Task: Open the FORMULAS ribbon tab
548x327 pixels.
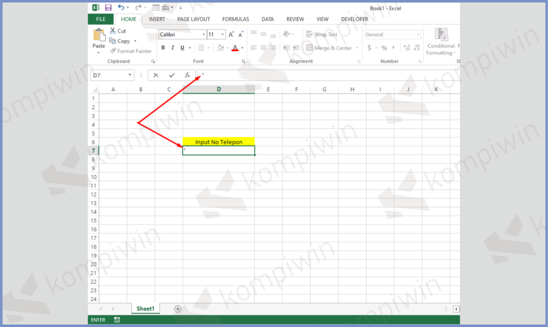Action: pos(235,19)
